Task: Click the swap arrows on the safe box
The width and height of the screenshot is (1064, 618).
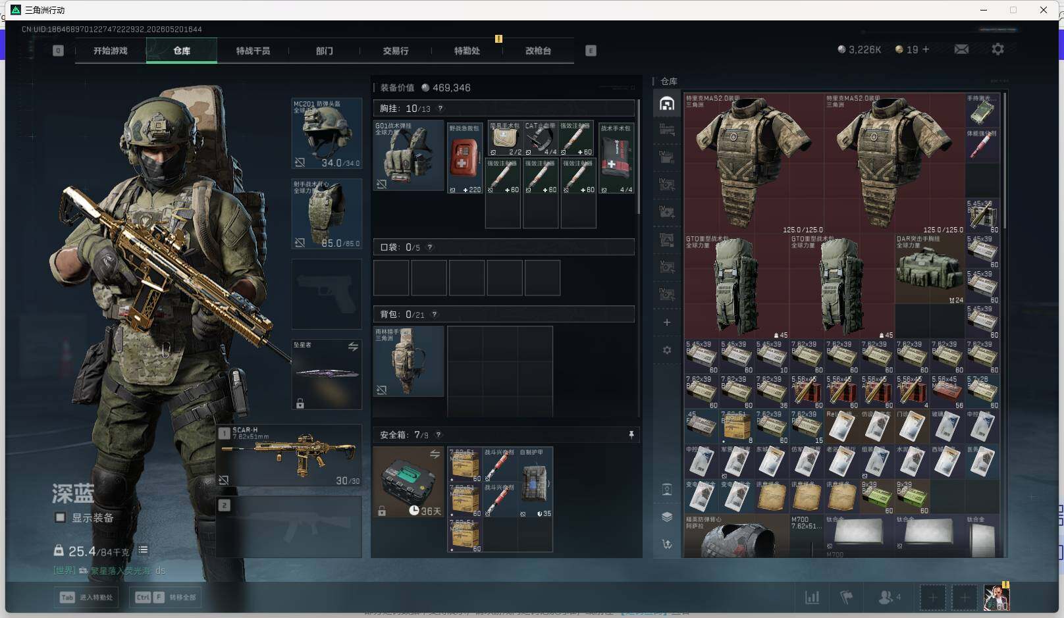Action: point(435,454)
